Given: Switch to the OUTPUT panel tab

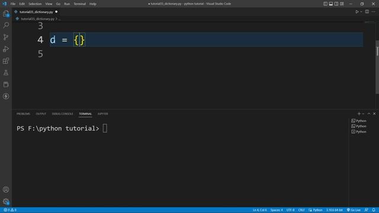Looking at the screenshot, I should pyautogui.click(x=41, y=114).
